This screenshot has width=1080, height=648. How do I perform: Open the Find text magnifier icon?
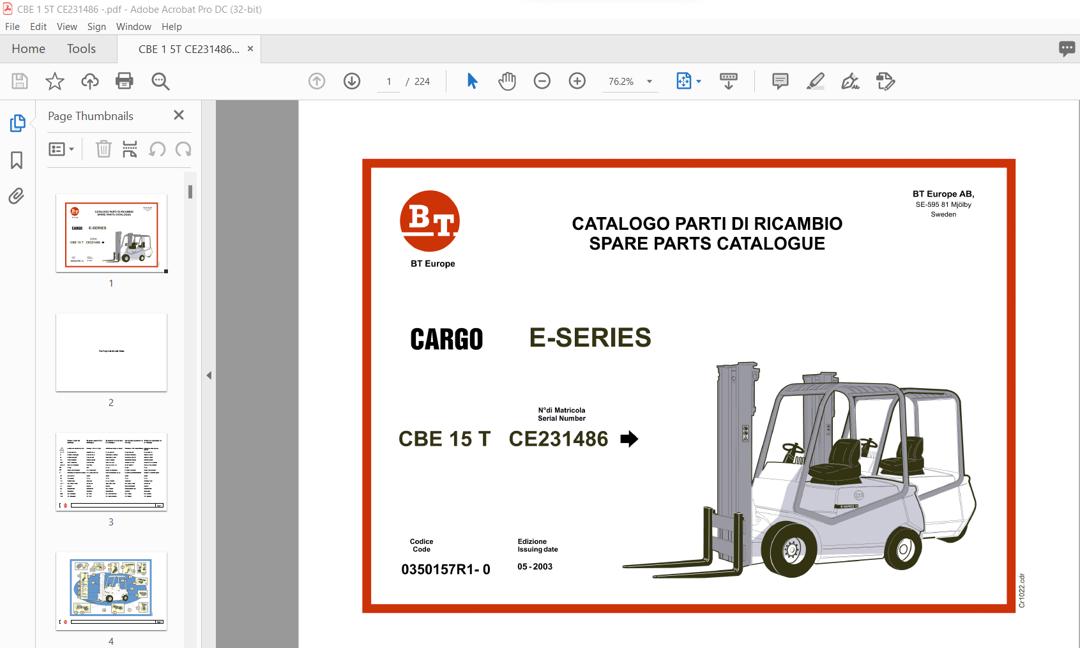[x=160, y=81]
